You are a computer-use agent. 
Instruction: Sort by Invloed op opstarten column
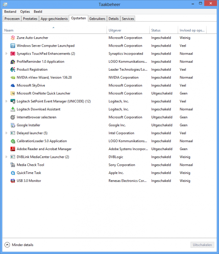(x=192, y=30)
